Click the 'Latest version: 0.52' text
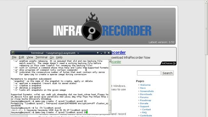 [x=162, y=42]
